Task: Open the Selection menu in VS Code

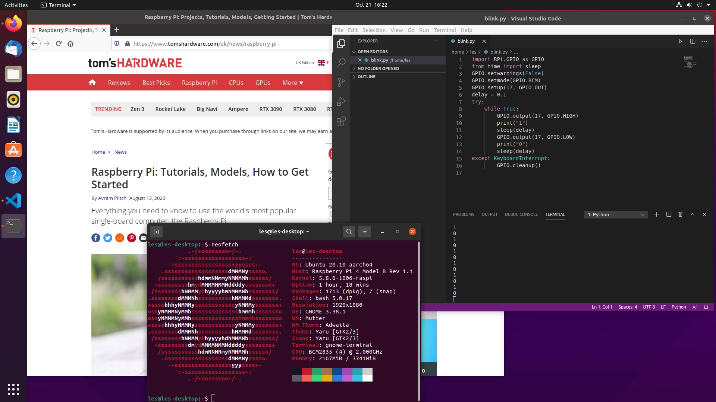Action: click(x=374, y=30)
